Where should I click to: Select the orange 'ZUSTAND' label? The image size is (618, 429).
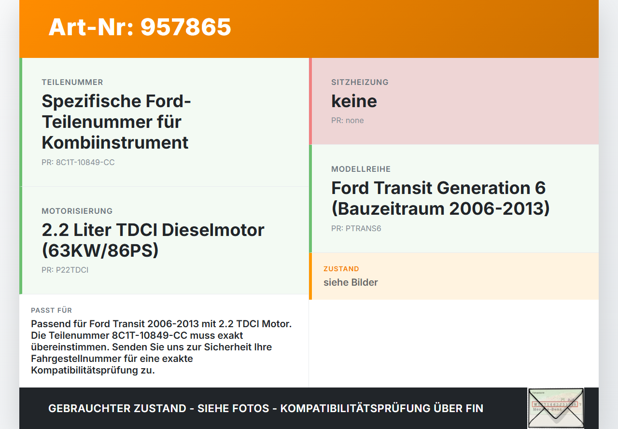point(341,269)
